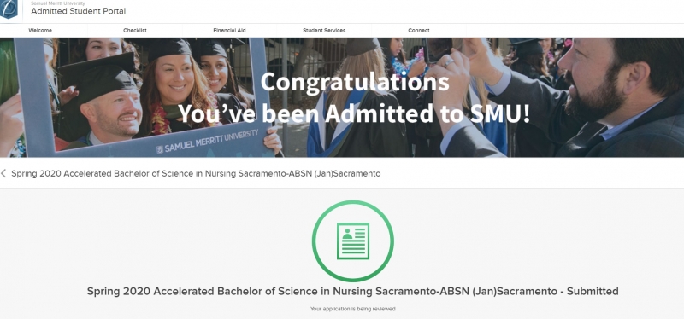Screen dimensions: 684x319
Task: Select the Connect tab
Action: coord(419,31)
